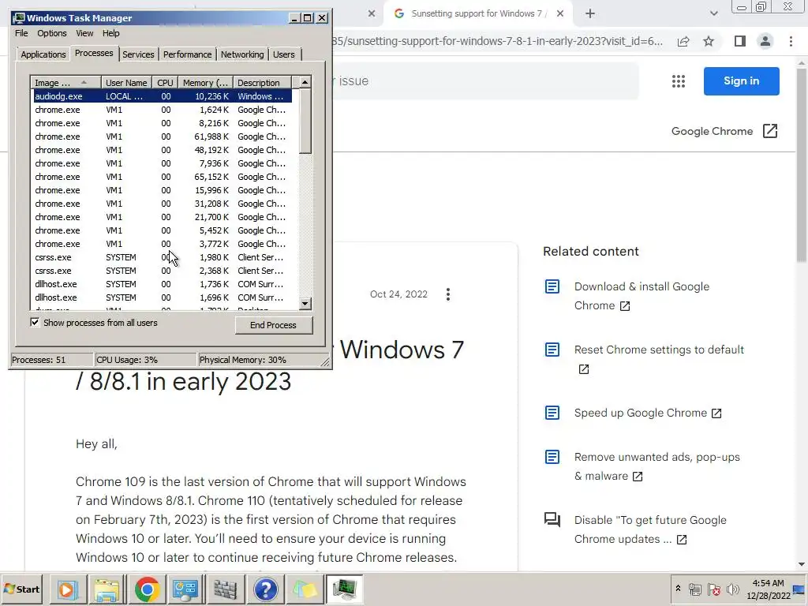Click the process list scrollbar thumb
808x606 pixels.
coord(305,121)
